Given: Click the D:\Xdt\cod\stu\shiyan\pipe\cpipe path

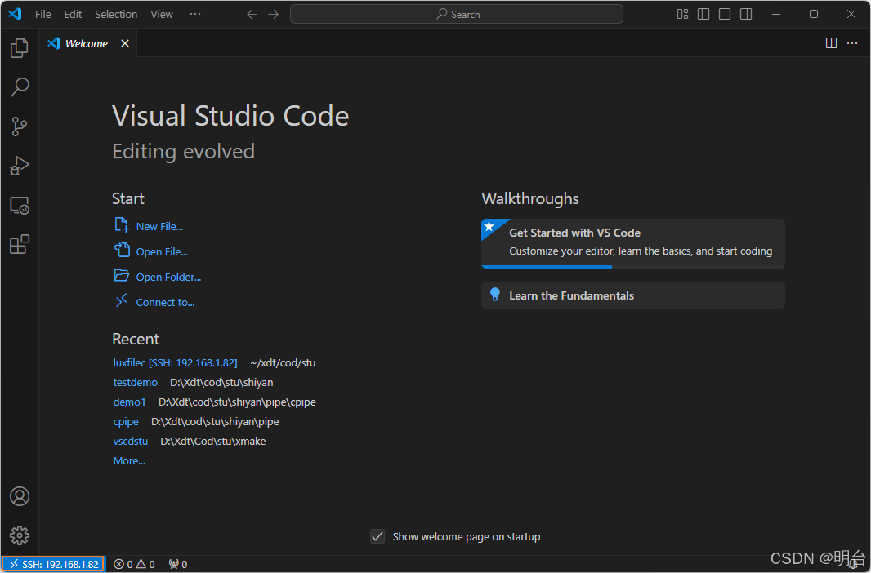Looking at the screenshot, I should tap(237, 402).
